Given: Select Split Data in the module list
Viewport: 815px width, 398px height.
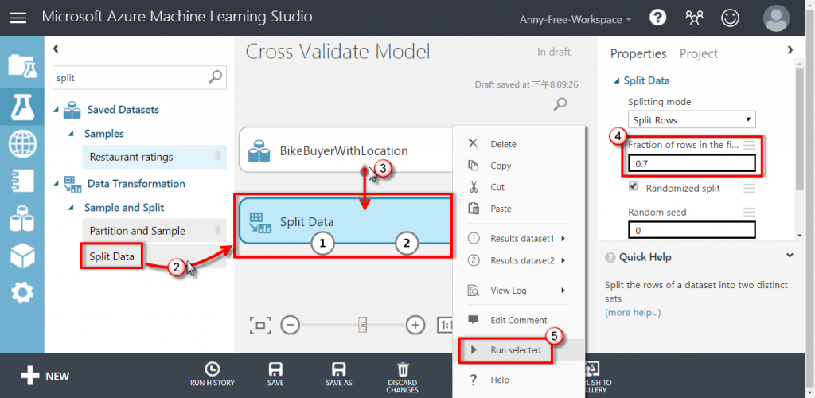Looking at the screenshot, I should click(x=111, y=256).
